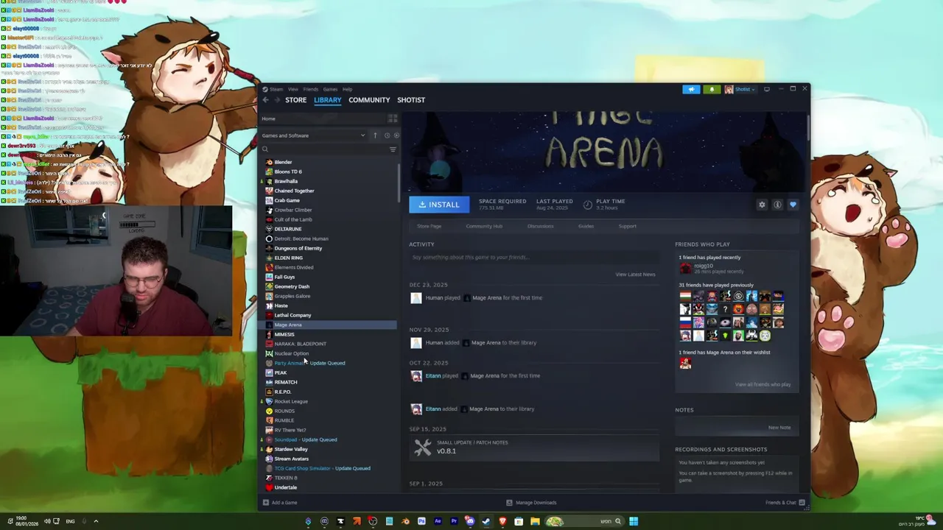
Task: Open the green notifications bell
Action: click(712, 89)
